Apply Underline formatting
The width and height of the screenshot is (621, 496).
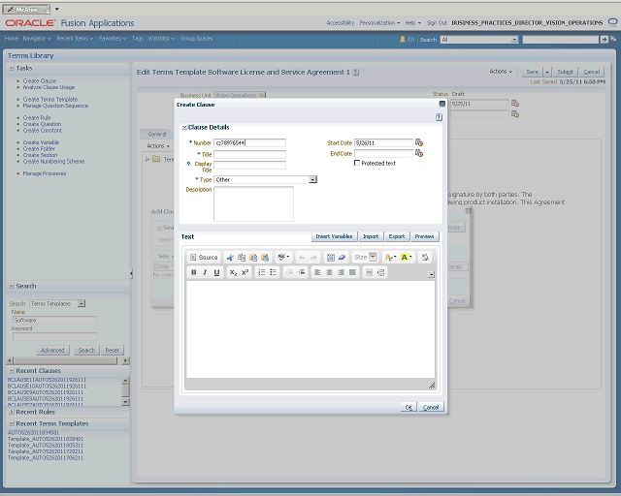216,272
